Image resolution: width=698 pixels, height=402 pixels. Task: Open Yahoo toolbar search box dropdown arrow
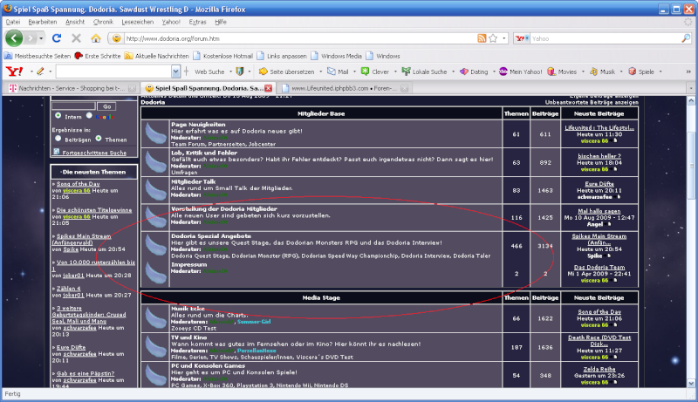coord(176,72)
